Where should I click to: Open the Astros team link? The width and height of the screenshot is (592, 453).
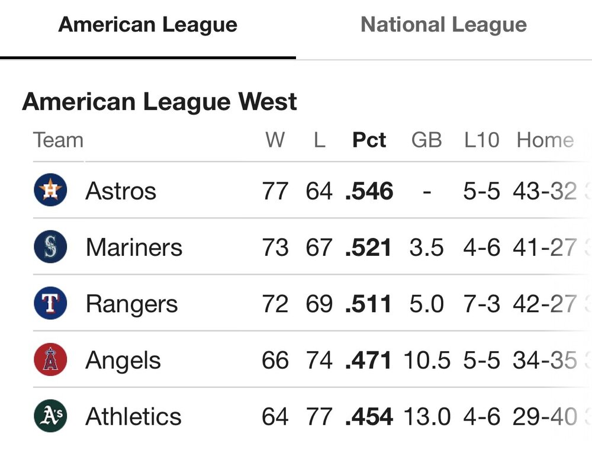click(x=121, y=191)
